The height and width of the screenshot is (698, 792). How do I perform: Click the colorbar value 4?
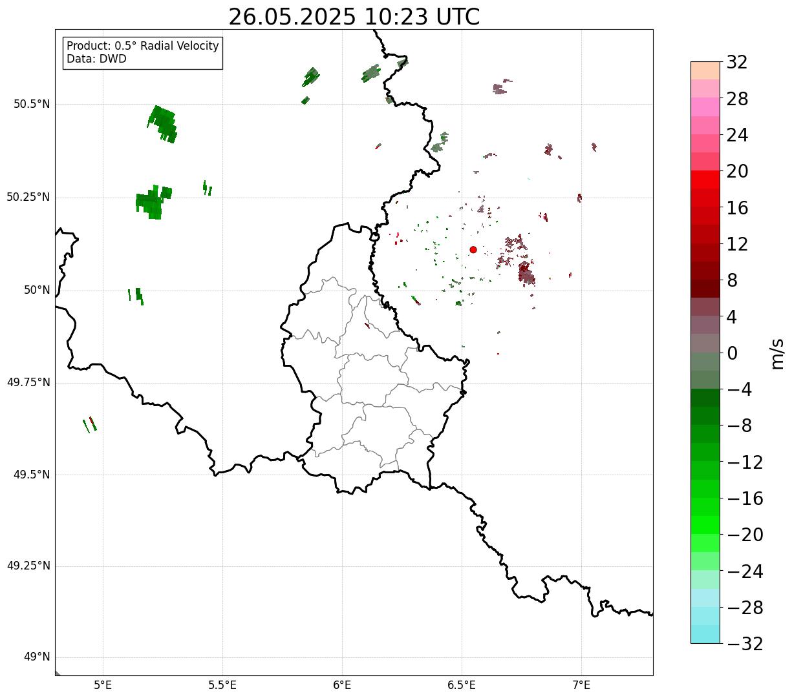coord(732,317)
